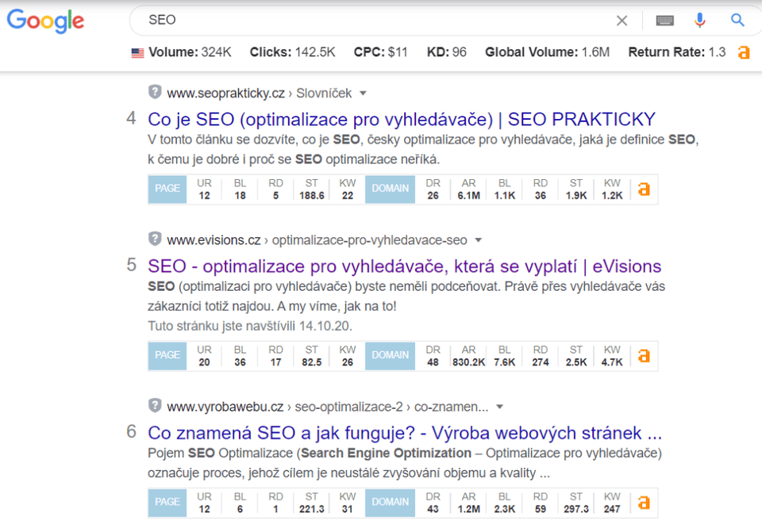Viewport: 762px width, 528px height.
Task: Start voice search with microphone icon
Action: [x=699, y=21]
